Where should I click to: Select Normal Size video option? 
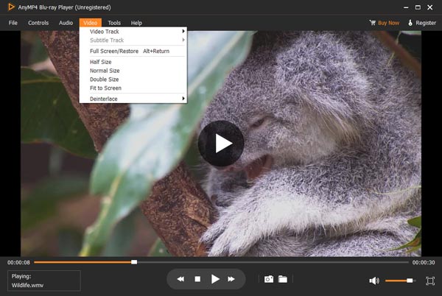click(133, 71)
